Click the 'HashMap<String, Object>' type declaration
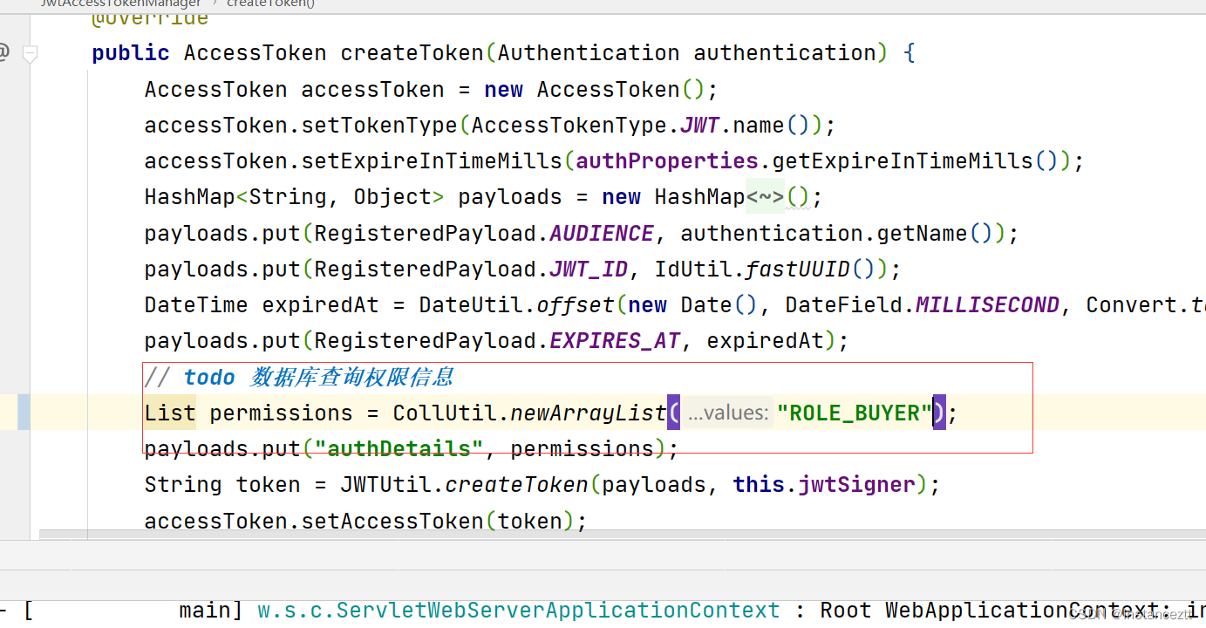Image resolution: width=1206 pixels, height=628 pixels. 295,197
